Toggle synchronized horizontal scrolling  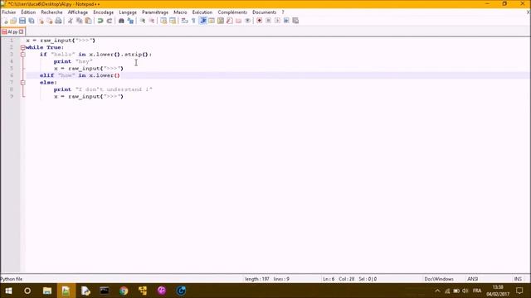(173, 21)
